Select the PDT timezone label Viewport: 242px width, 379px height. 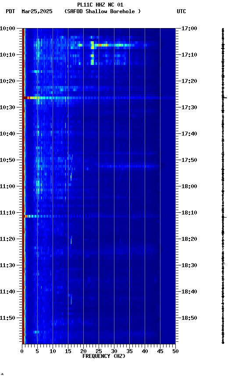click(x=11, y=11)
